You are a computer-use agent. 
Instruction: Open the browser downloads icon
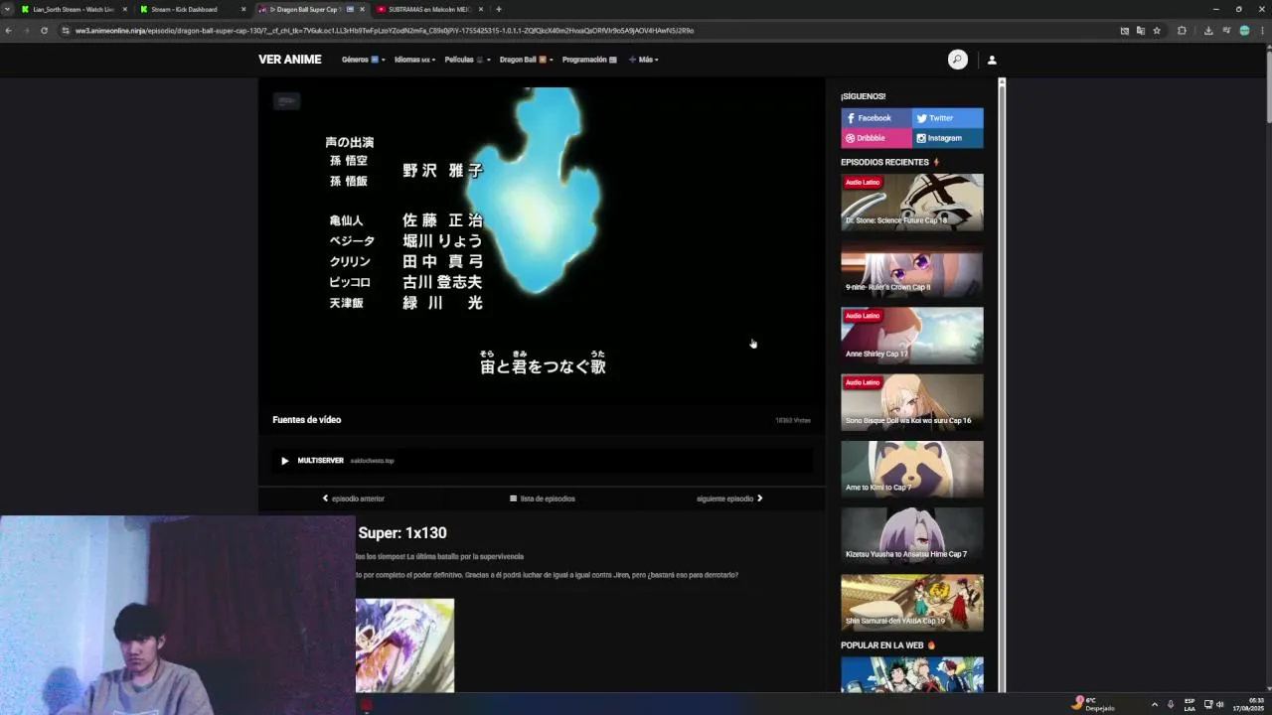pos(1208,31)
